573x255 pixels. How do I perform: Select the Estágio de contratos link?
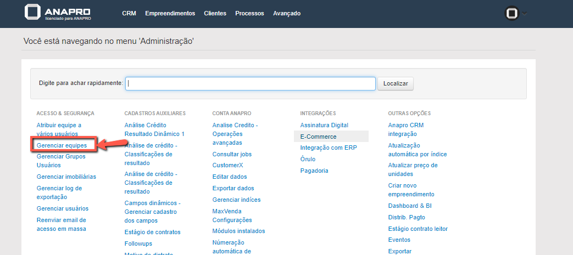(x=152, y=232)
